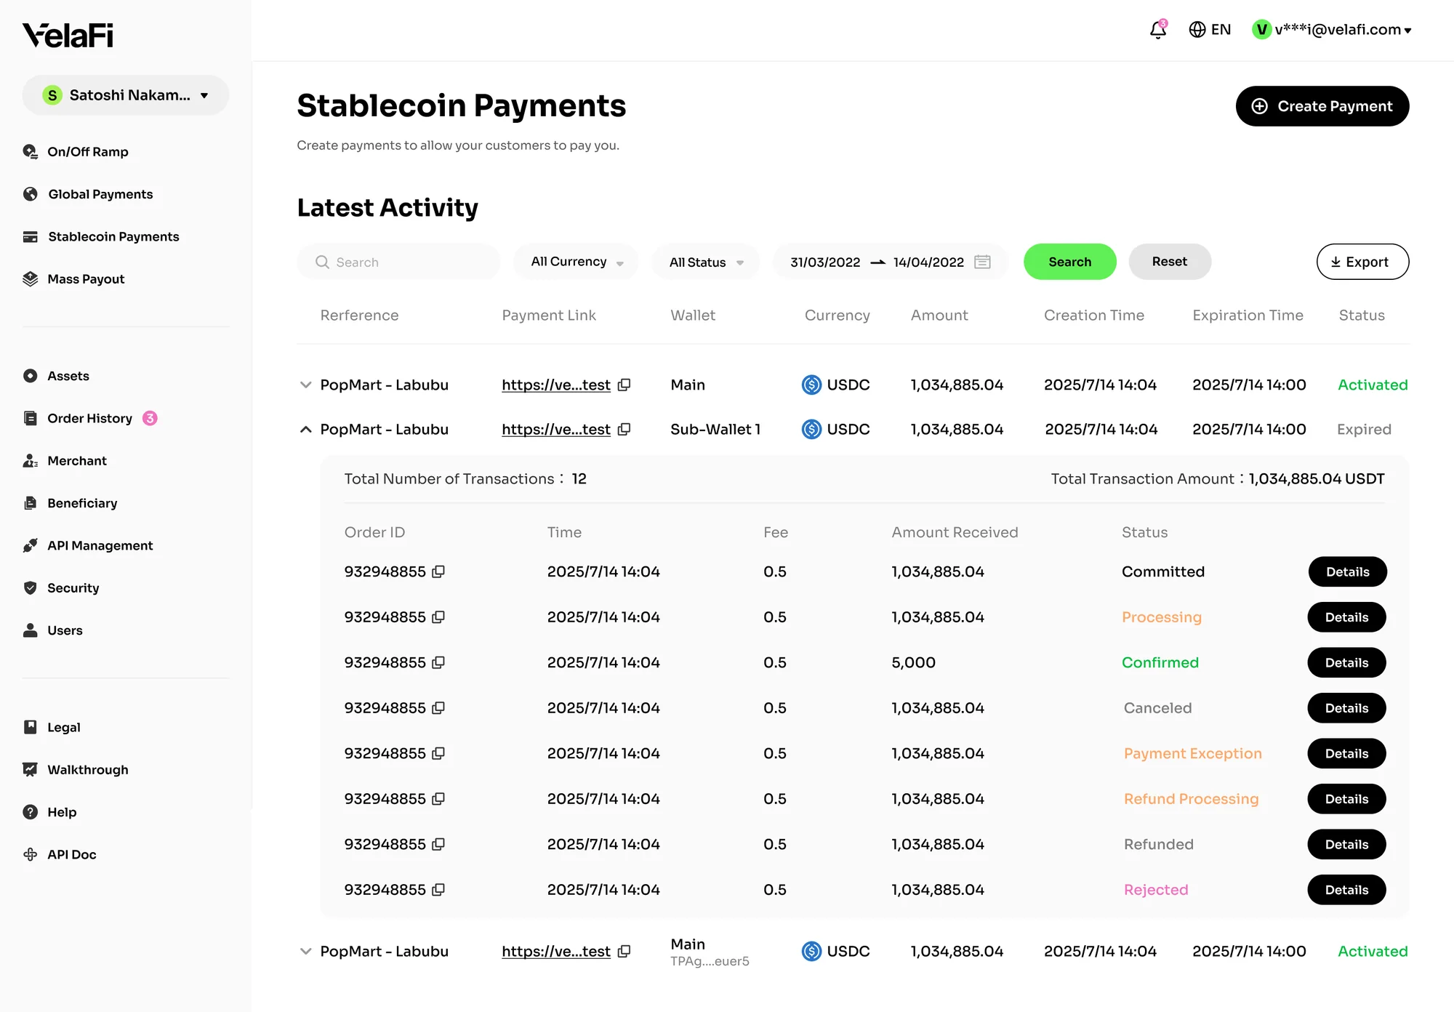
Task: Click the Help question mark icon
Action: [x=30, y=812]
